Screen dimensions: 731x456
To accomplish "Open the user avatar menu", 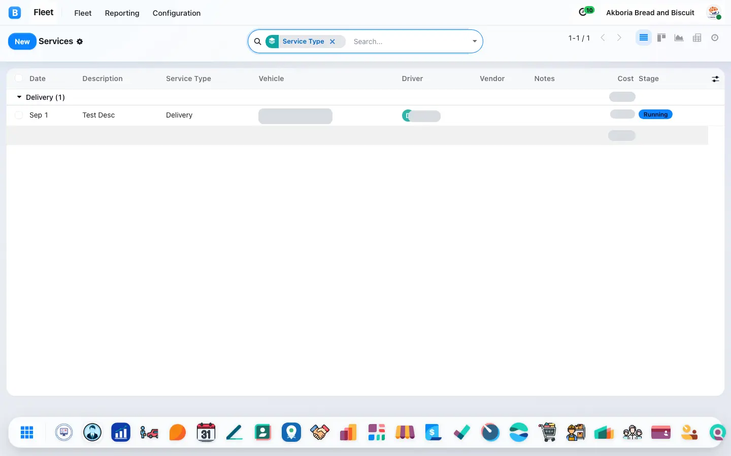I will (x=714, y=13).
